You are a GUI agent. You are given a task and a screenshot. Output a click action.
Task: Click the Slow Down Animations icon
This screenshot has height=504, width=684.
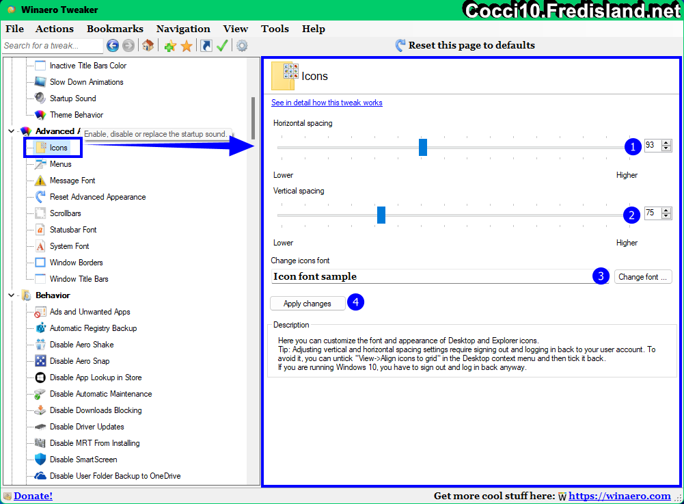(40, 81)
